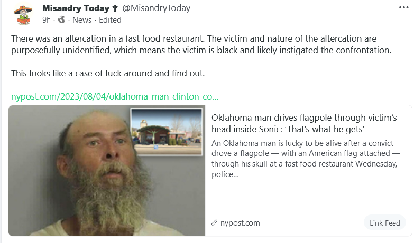Click the Link Feed button

384,223
